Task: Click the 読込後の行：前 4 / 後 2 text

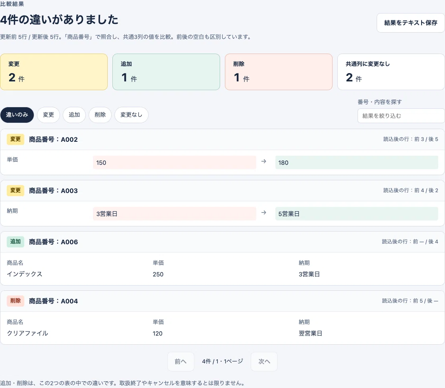Action: [x=411, y=190]
